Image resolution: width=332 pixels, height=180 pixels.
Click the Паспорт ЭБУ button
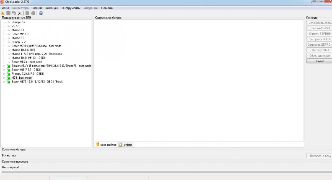(x=319, y=50)
